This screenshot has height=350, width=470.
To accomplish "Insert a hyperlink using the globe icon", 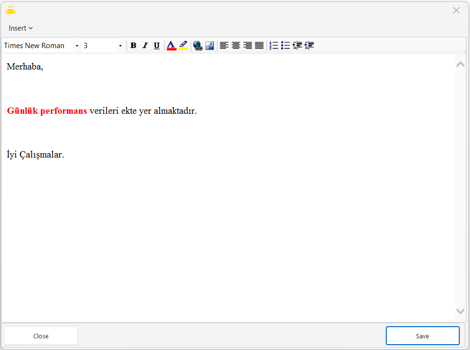I will (198, 46).
